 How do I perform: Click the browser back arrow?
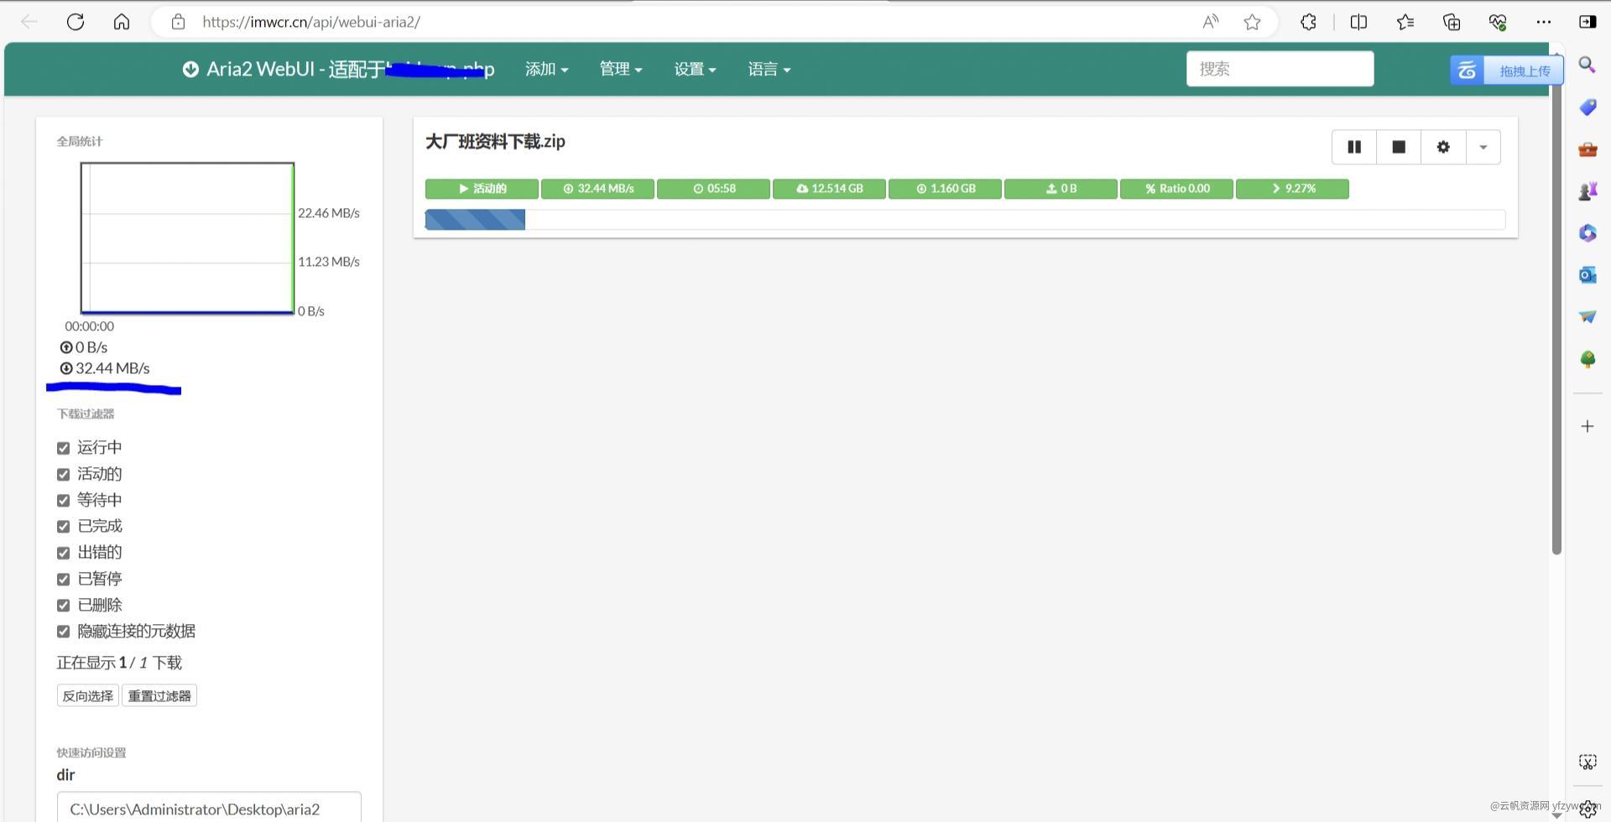point(29,22)
